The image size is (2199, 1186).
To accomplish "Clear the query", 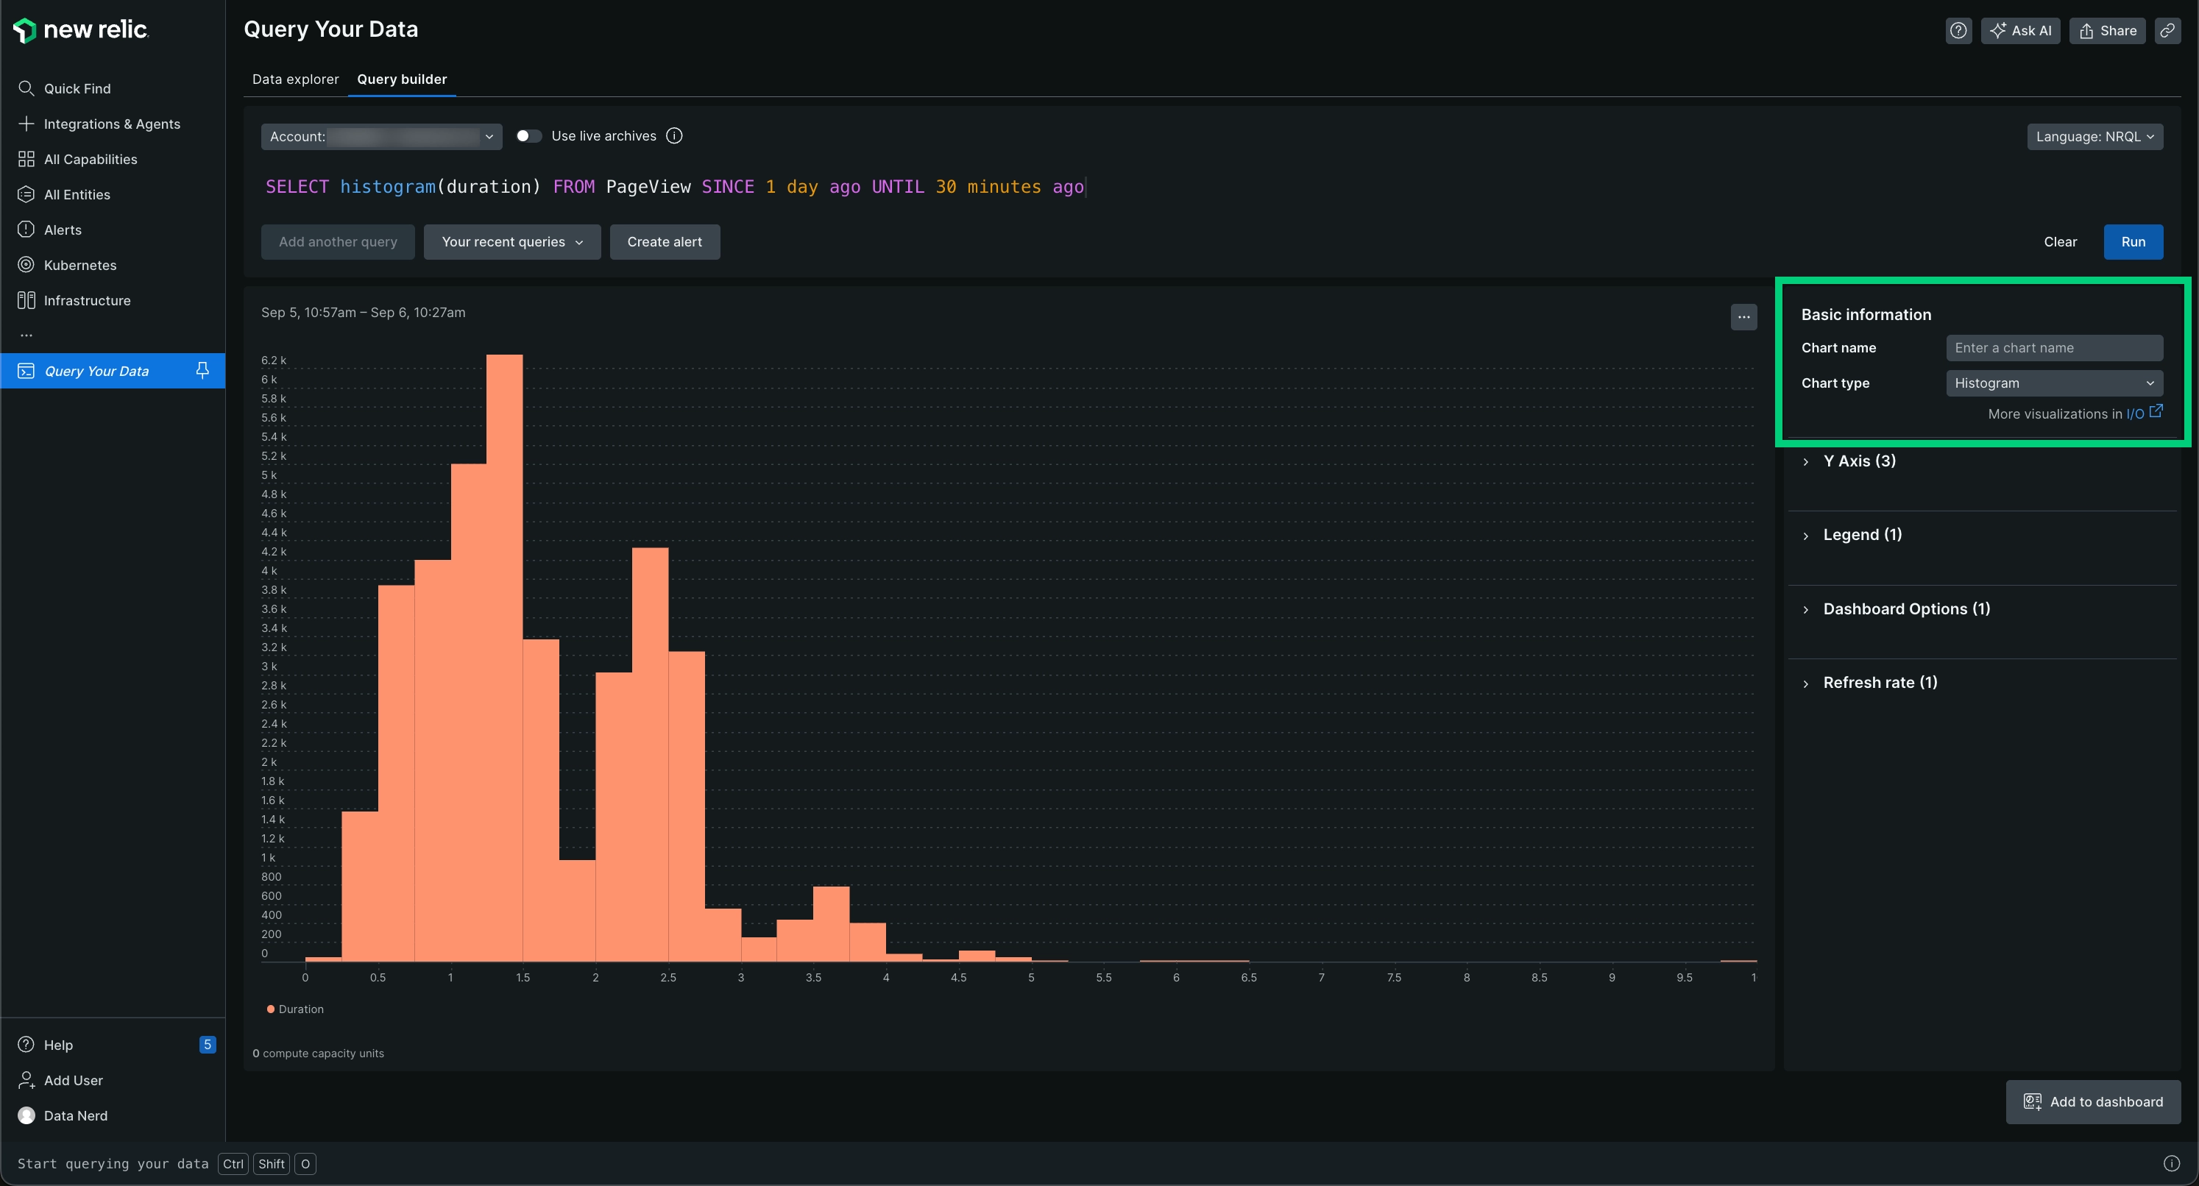I will click(2061, 242).
